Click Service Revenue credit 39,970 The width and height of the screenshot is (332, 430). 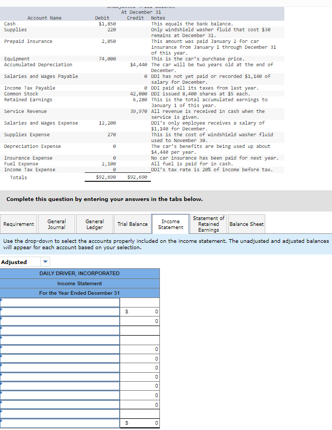pyautogui.click(x=139, y=111)
